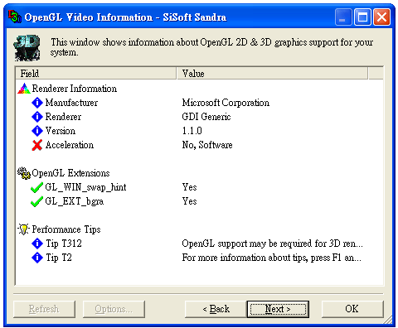The height and width of the screenshot is (328, 398).
Task: Click the Microsoft Corporation value
Action: pos(226,103)
